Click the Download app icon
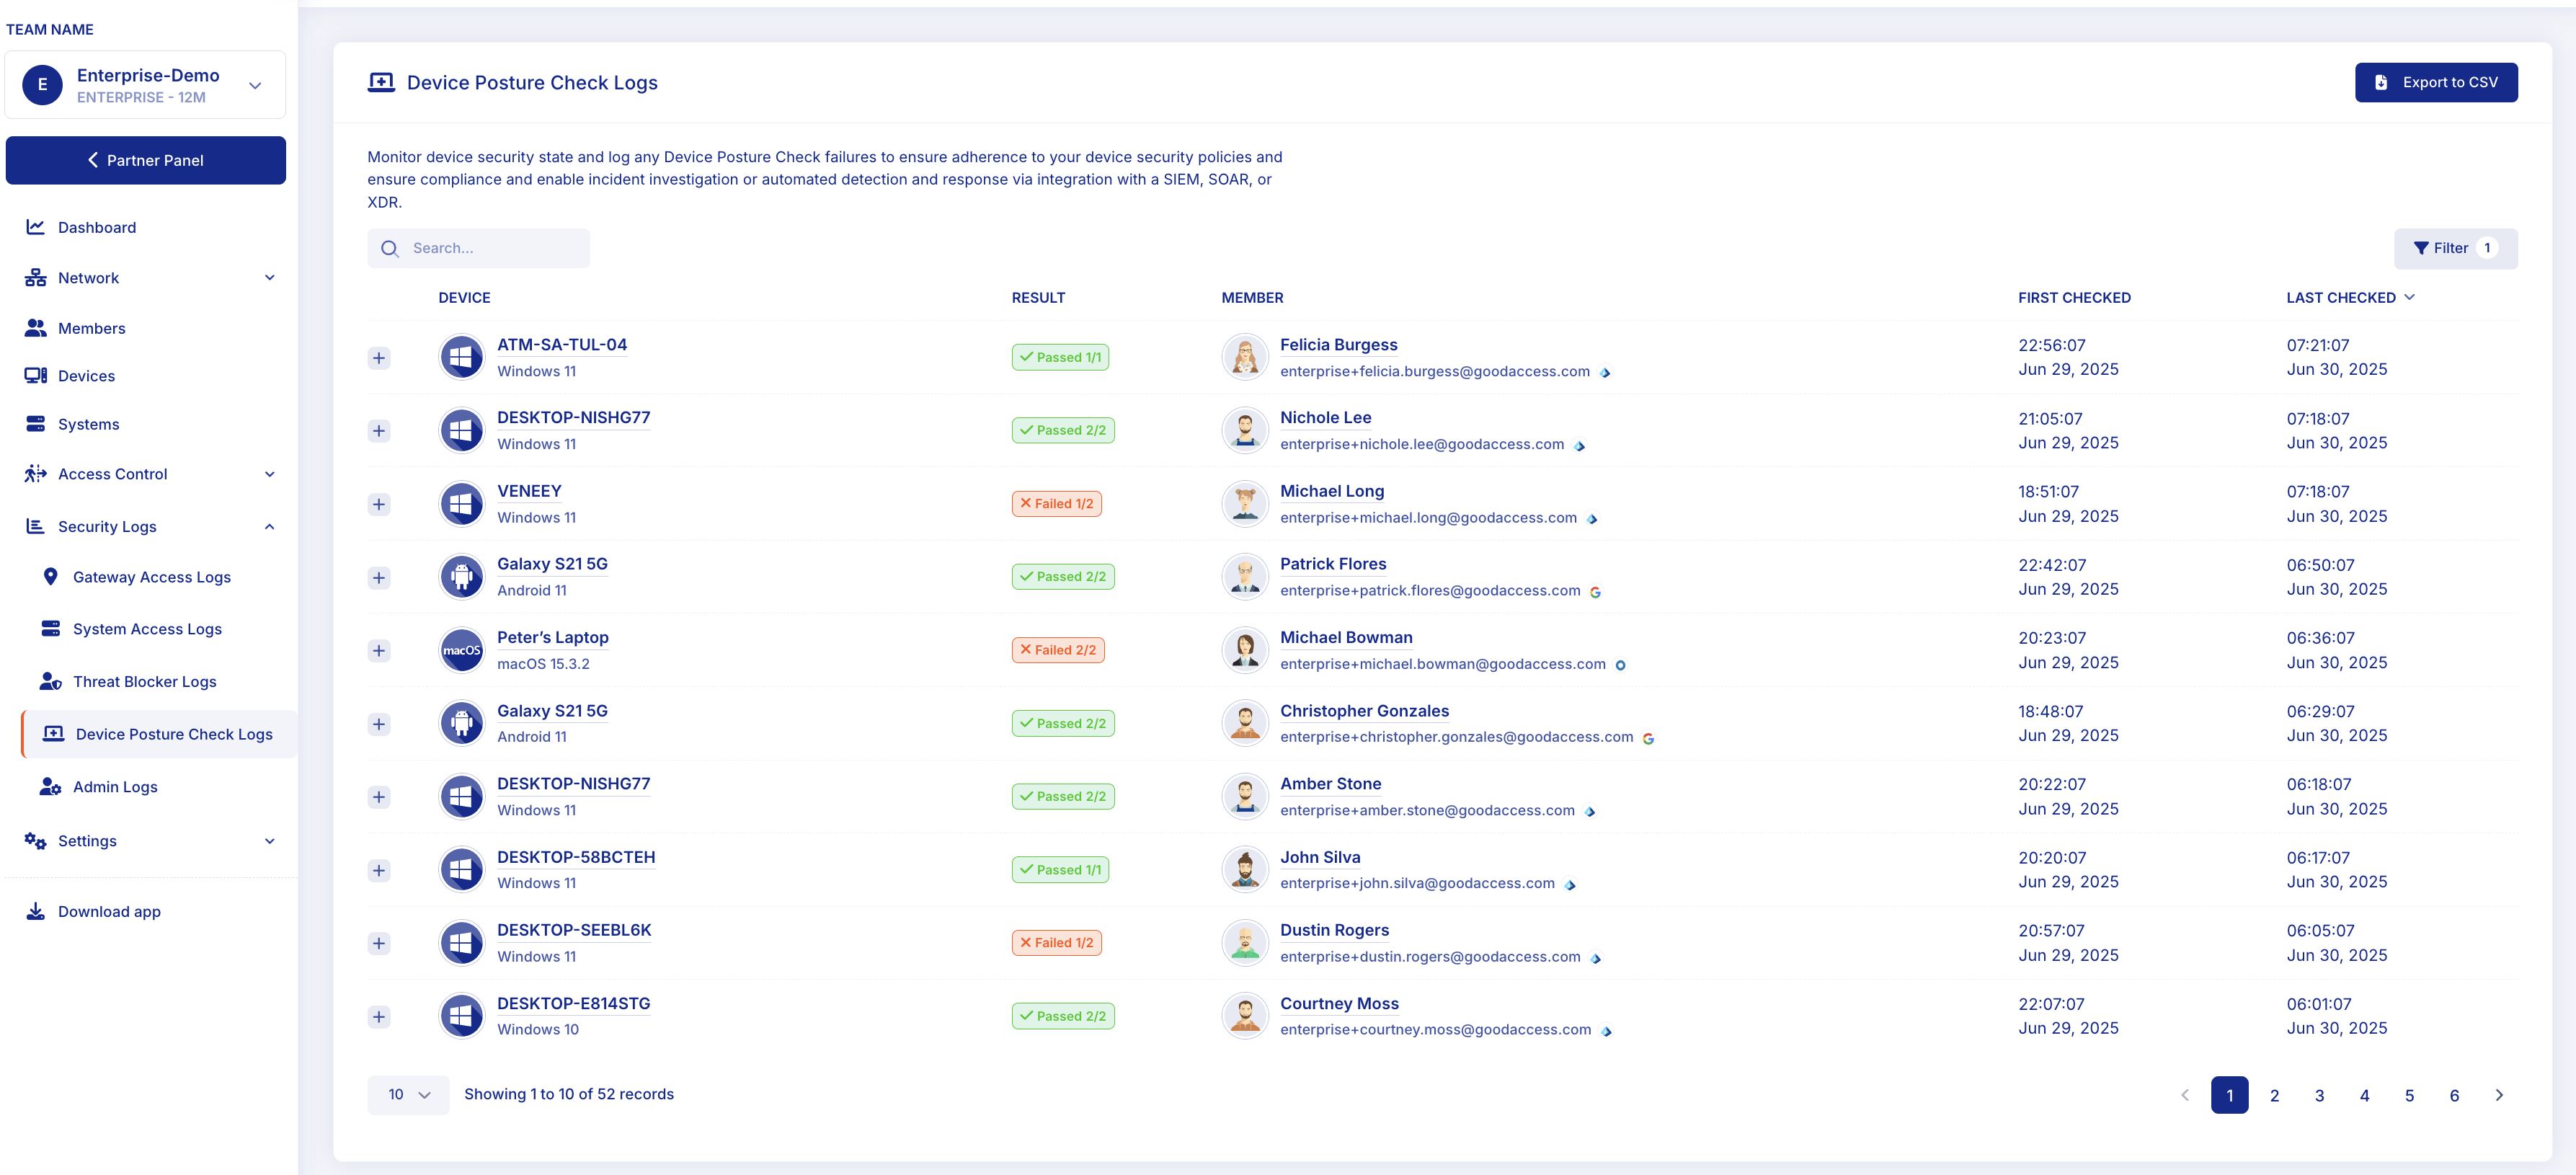Image resolution: width=2576 pixels, height=1175 pixels. pos(35,911)
